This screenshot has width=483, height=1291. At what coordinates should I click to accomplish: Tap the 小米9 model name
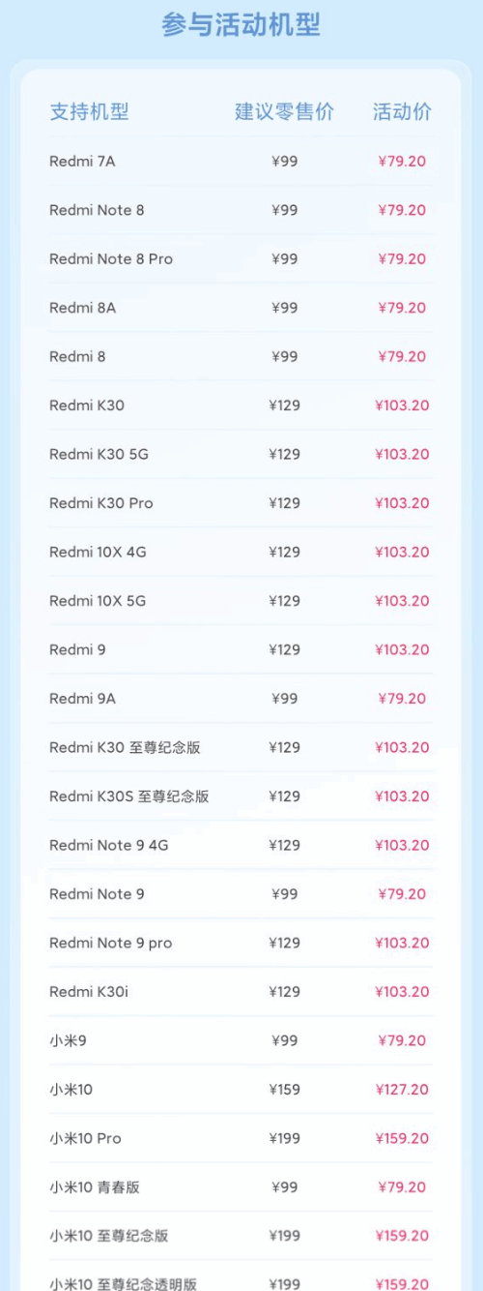67,1040
